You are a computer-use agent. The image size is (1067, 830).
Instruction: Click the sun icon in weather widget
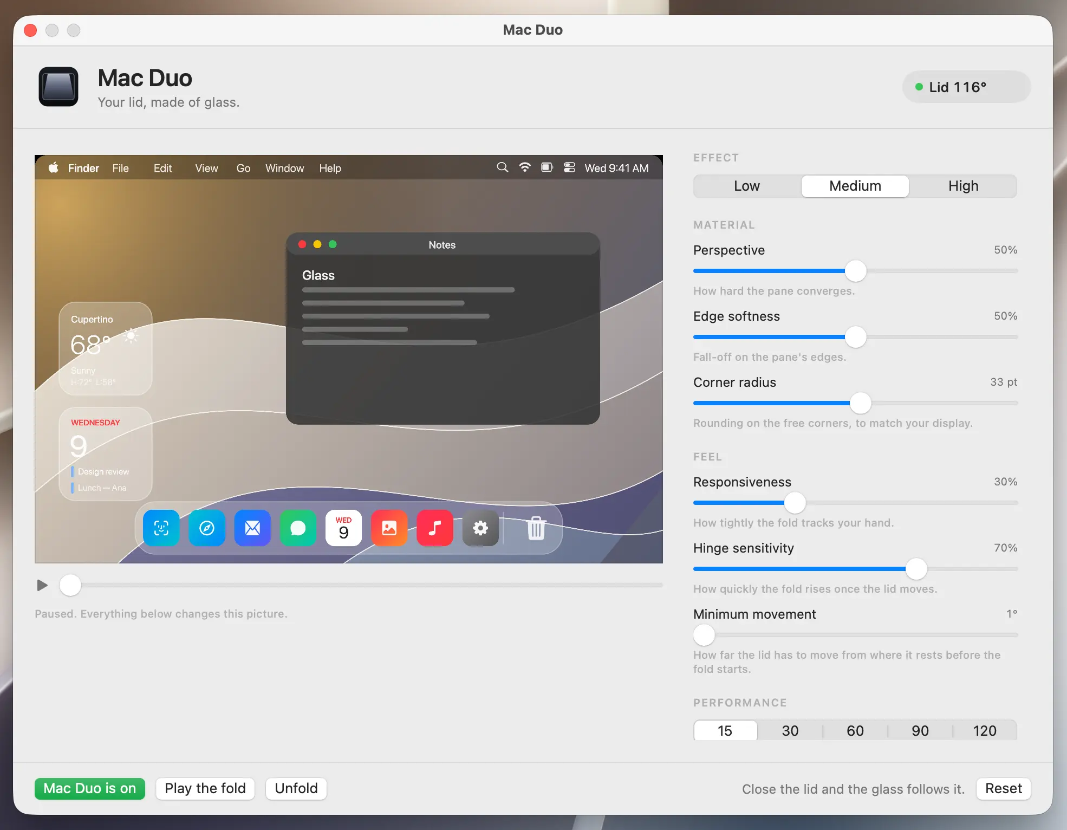point(131,336)
